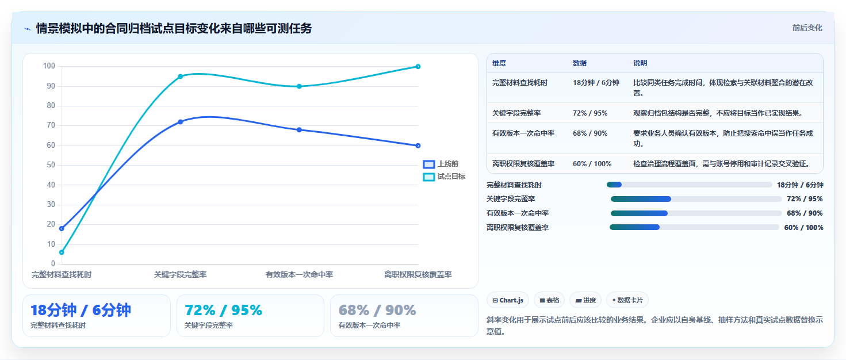Toggle the 上线前 legend entry
This screenshot has width=846, height=360.
coord(441,164)
